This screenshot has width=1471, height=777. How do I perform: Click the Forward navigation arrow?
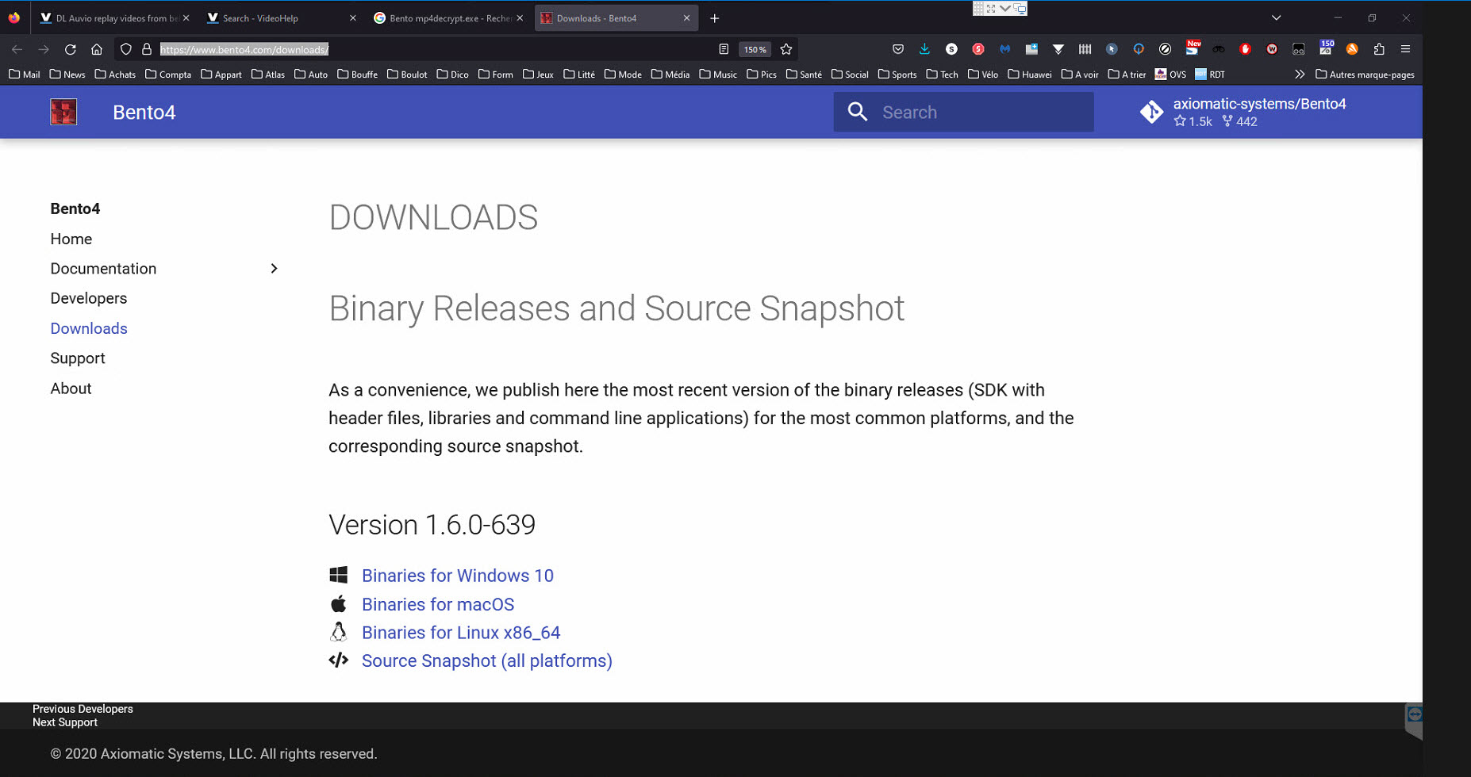pos(44,49)
